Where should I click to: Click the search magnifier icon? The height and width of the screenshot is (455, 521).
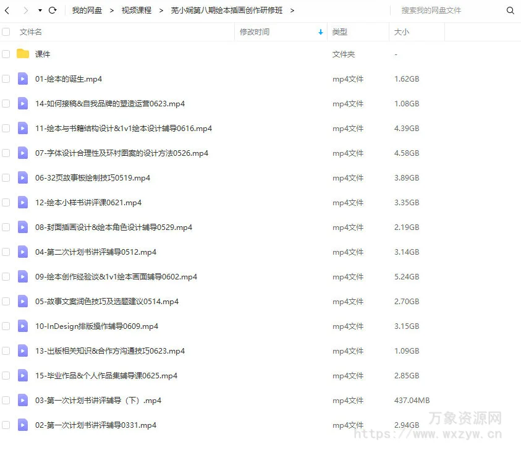click(x=510, y=11)
